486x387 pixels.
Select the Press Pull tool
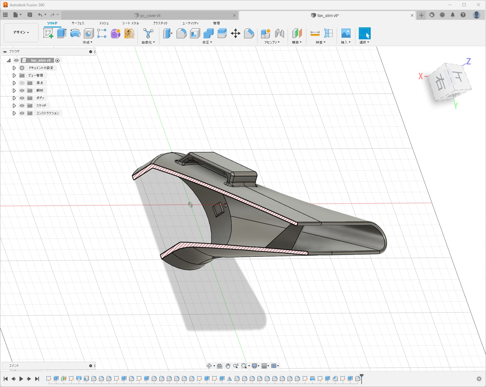(168, 33)
